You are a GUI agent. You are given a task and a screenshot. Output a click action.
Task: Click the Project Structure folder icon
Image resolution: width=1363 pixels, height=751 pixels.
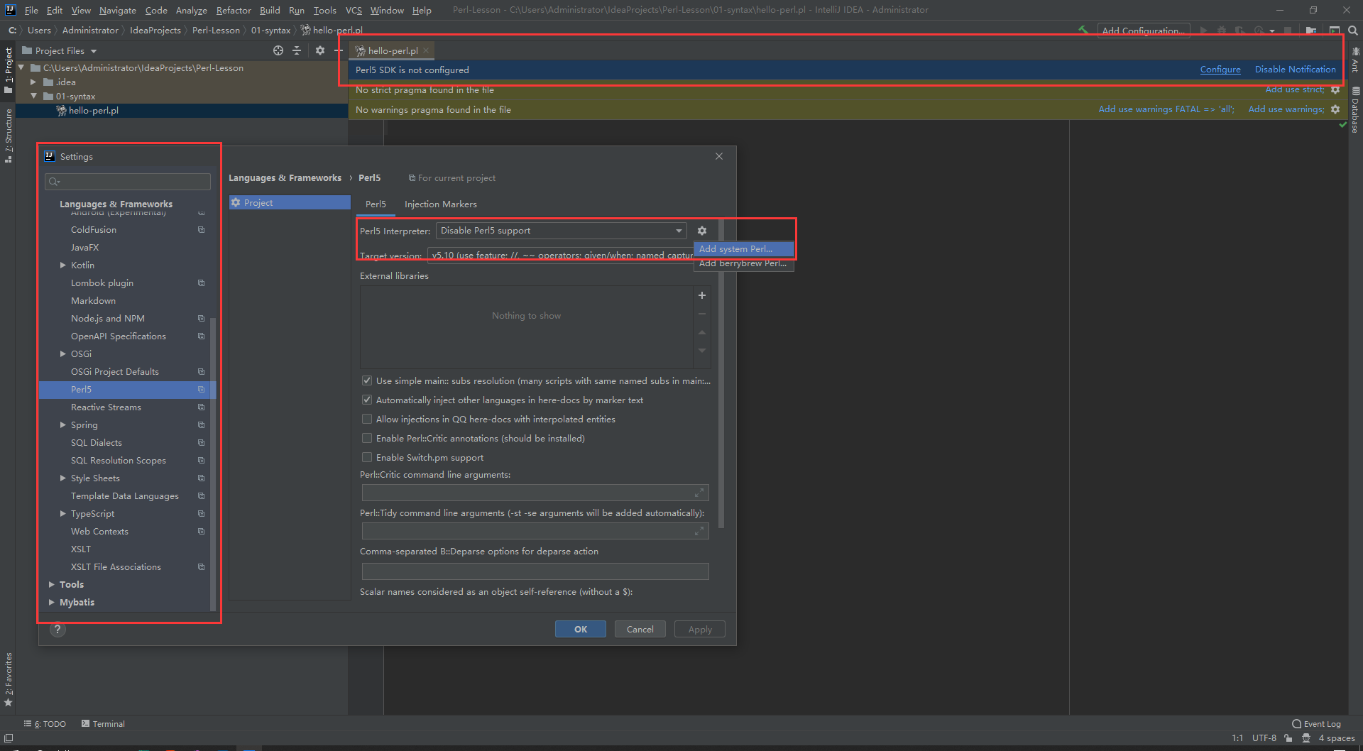click(x=1310, y=31)
